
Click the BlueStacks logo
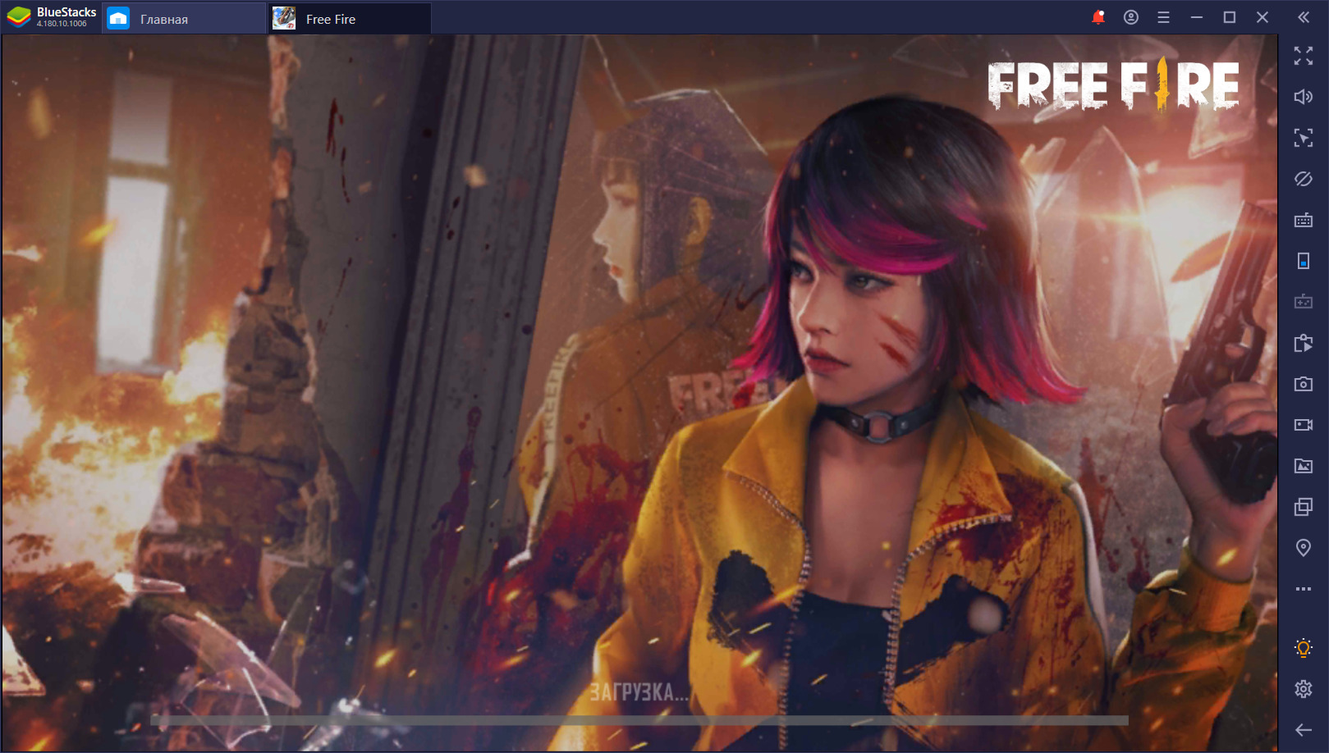point(18,17)
